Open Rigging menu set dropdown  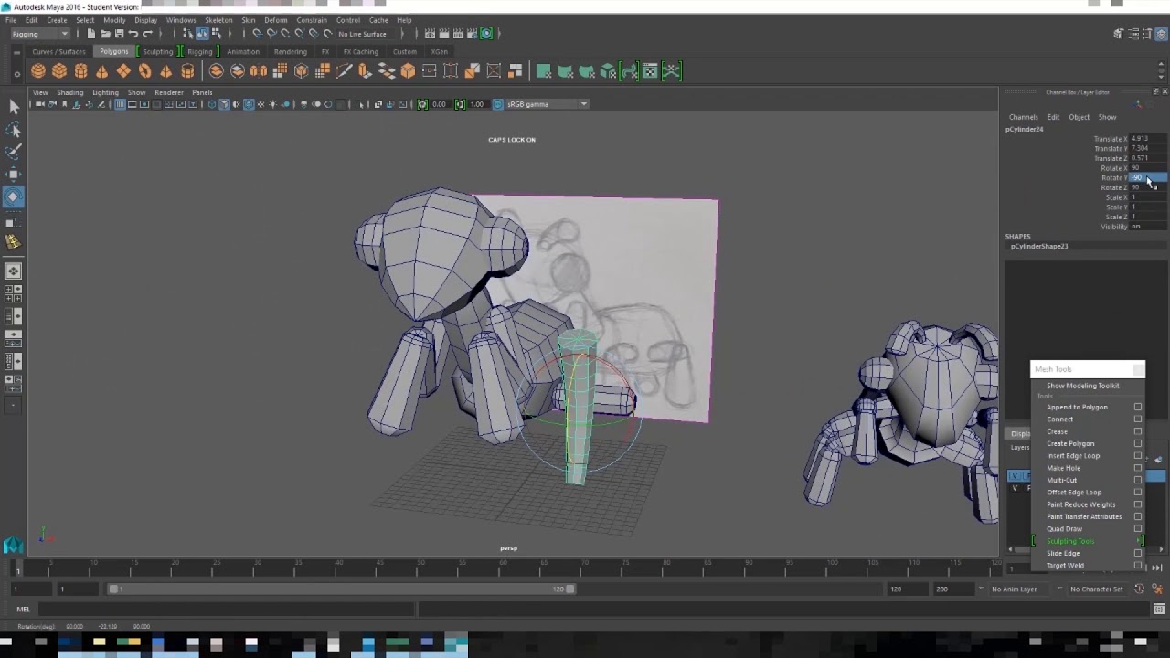(x=39, y=34)
